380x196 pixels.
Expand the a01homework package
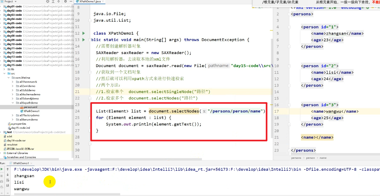(x=13, y=82)
